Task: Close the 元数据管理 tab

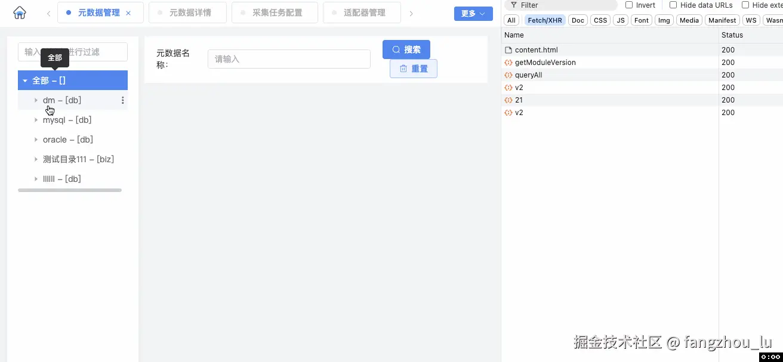Action: (128, 13)
